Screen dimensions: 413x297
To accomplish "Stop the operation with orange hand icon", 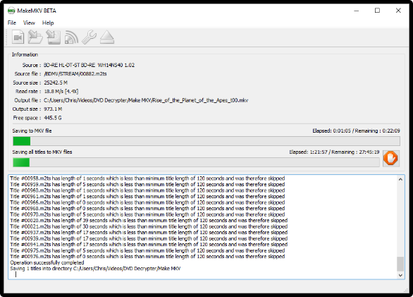I will pos(391,158).
